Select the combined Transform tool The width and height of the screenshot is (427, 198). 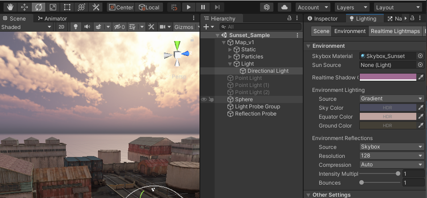[x=81, y=8]
